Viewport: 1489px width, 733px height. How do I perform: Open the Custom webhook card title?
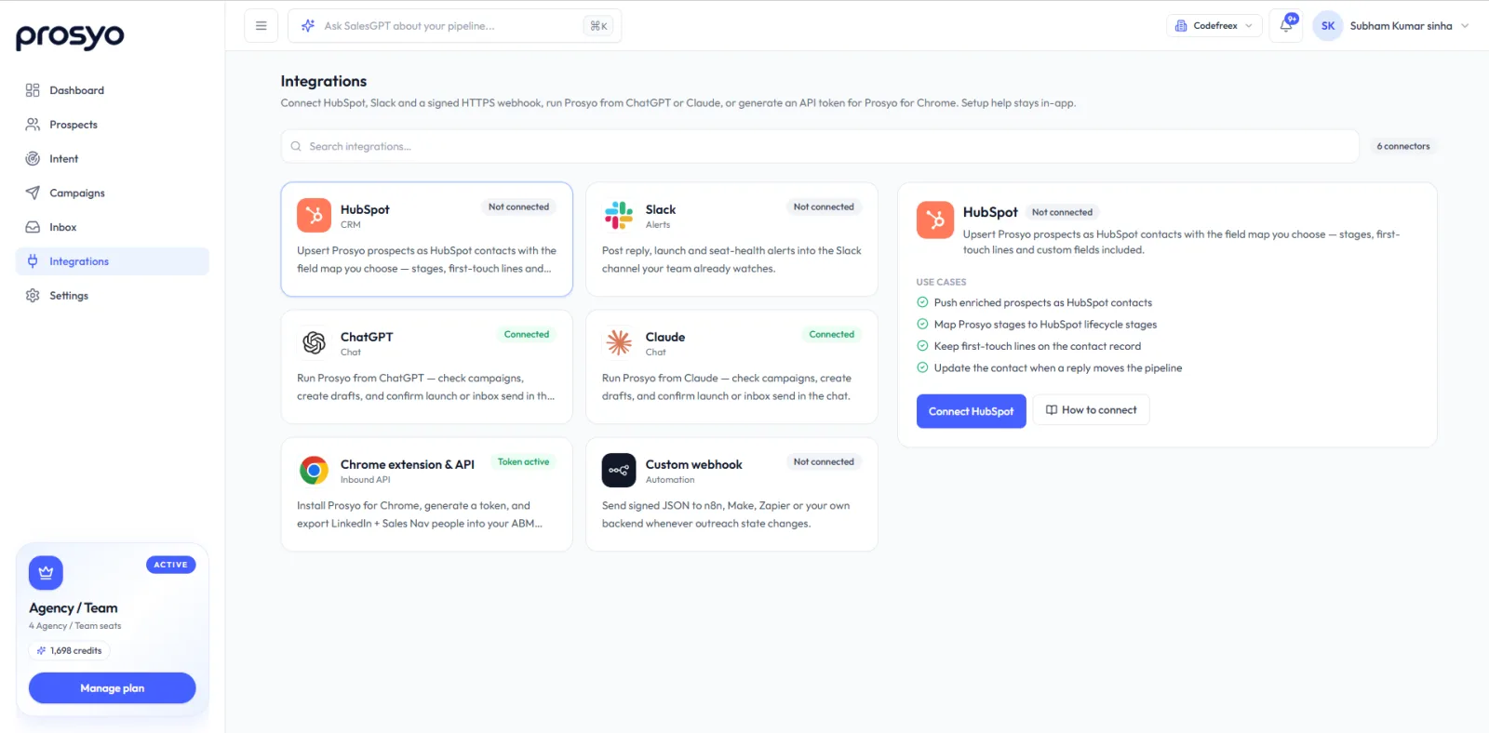click(x=694, y=464)
